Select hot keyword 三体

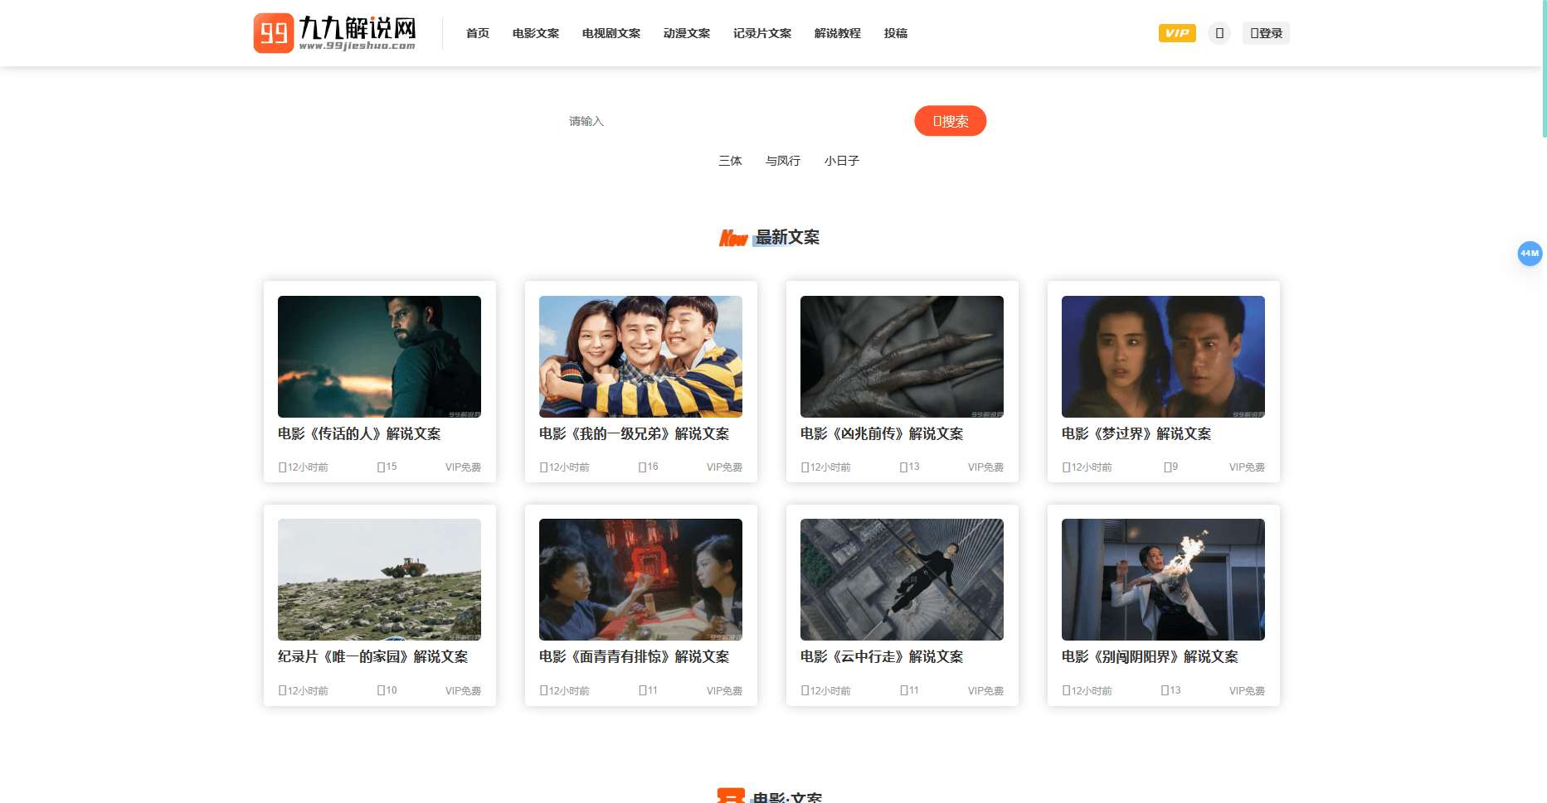pyautogui.click(x=730, y=161)
